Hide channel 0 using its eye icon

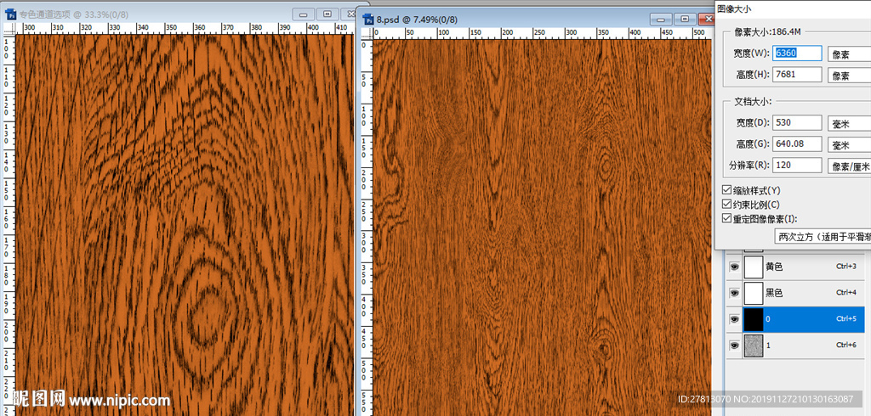[732, 319]
